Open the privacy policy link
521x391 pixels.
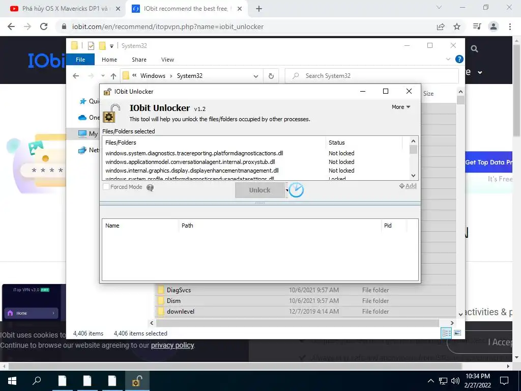[x=172, y=345]
